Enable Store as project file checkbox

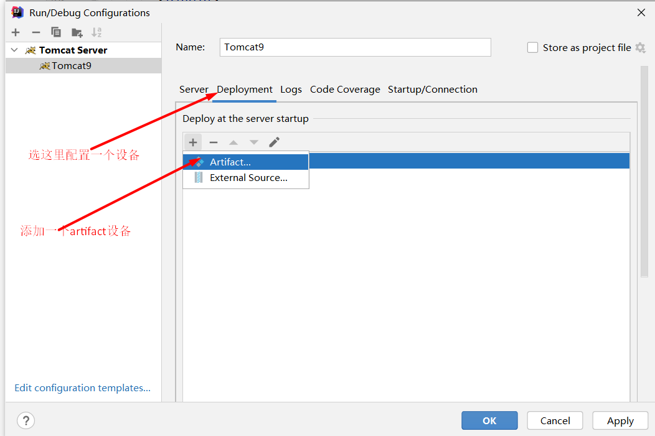532,47
